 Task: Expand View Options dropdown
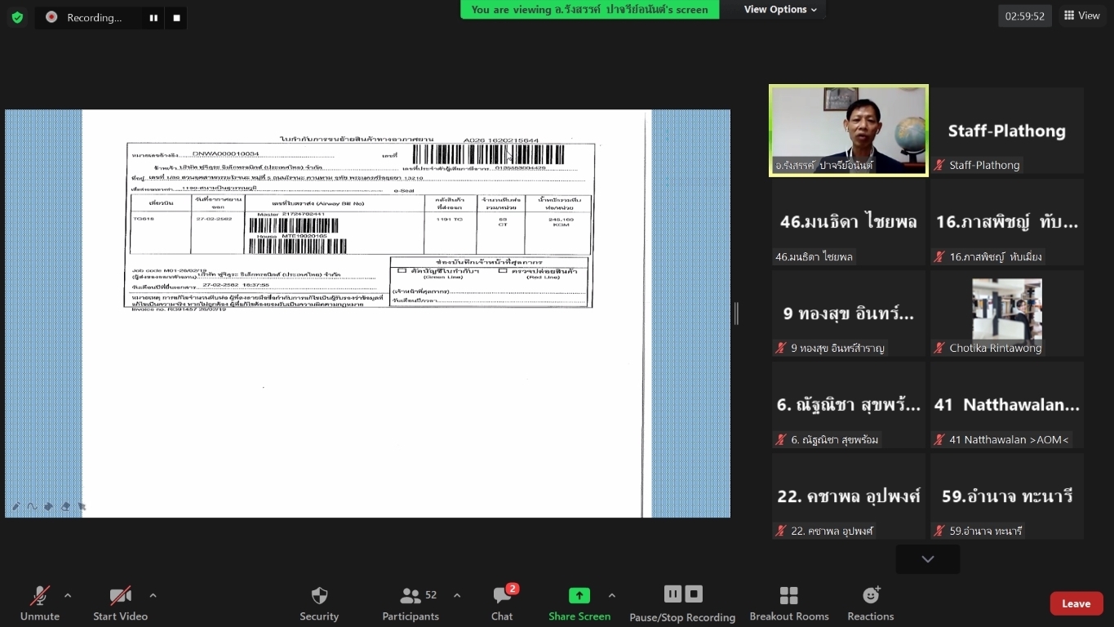[780, 10]
